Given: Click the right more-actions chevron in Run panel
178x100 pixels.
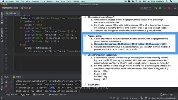Looking at the screenshot, I should 11,91.
